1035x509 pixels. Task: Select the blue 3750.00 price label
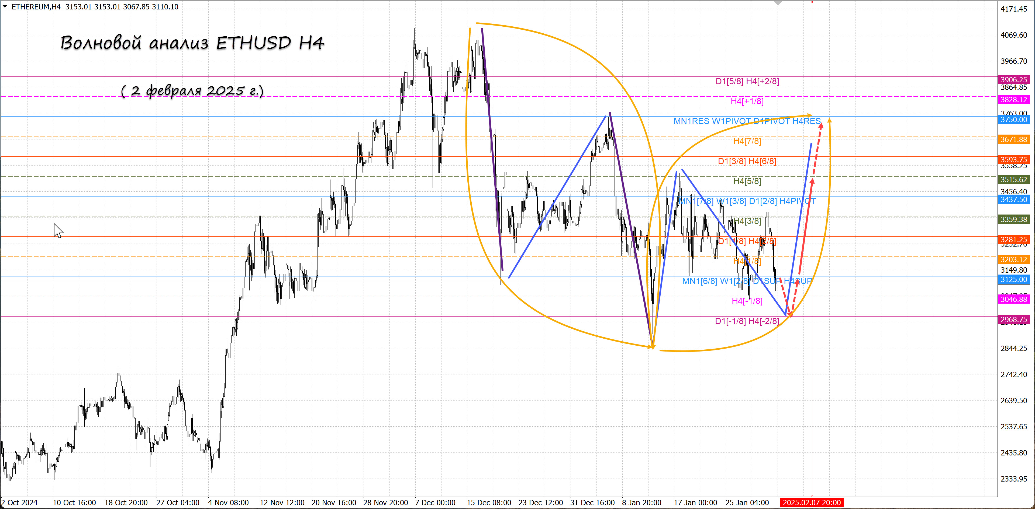pyautogui.click(x=1014, y=120)
